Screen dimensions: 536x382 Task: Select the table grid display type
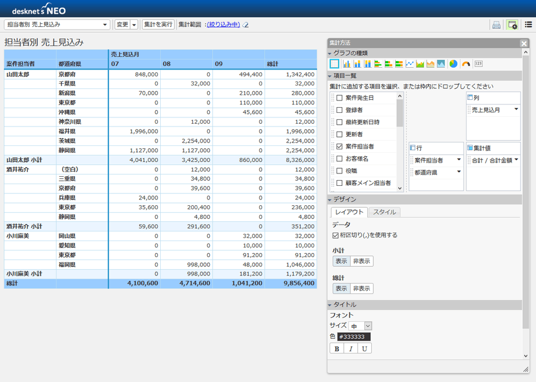click(x=334, y=64)
